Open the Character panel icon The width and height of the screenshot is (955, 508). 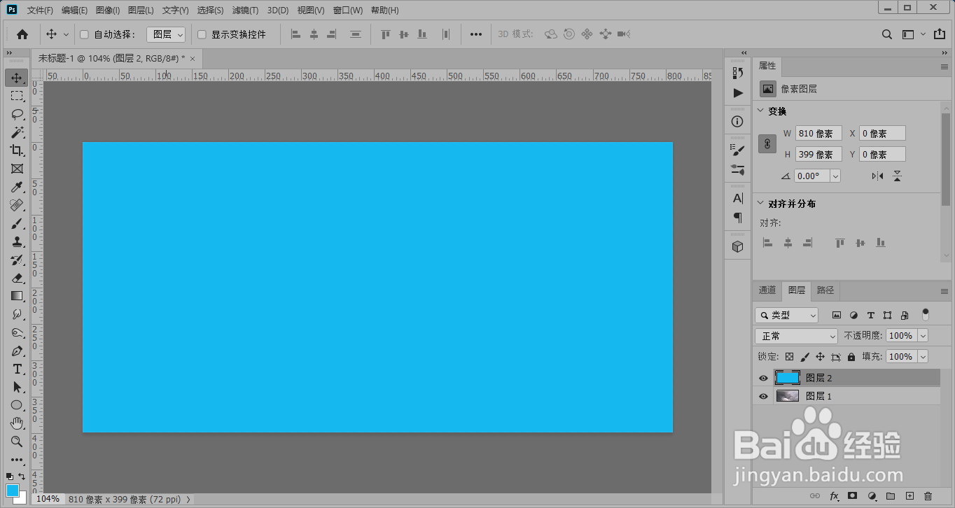tap(737, 199)
